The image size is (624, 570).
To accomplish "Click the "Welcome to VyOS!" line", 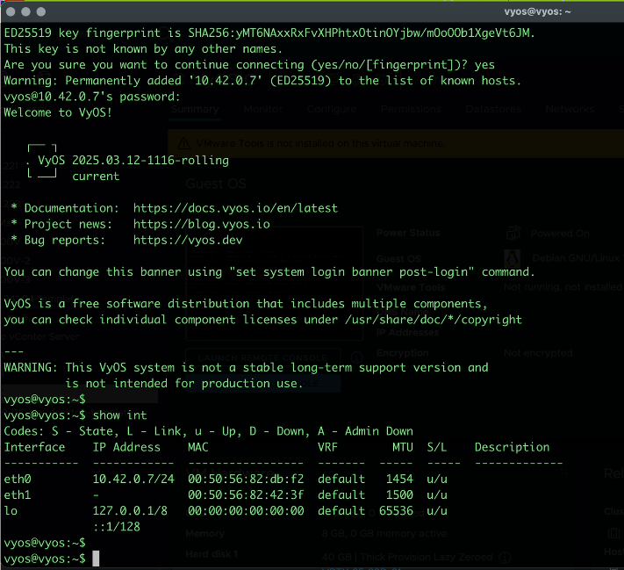I will (x=58, y=112).
